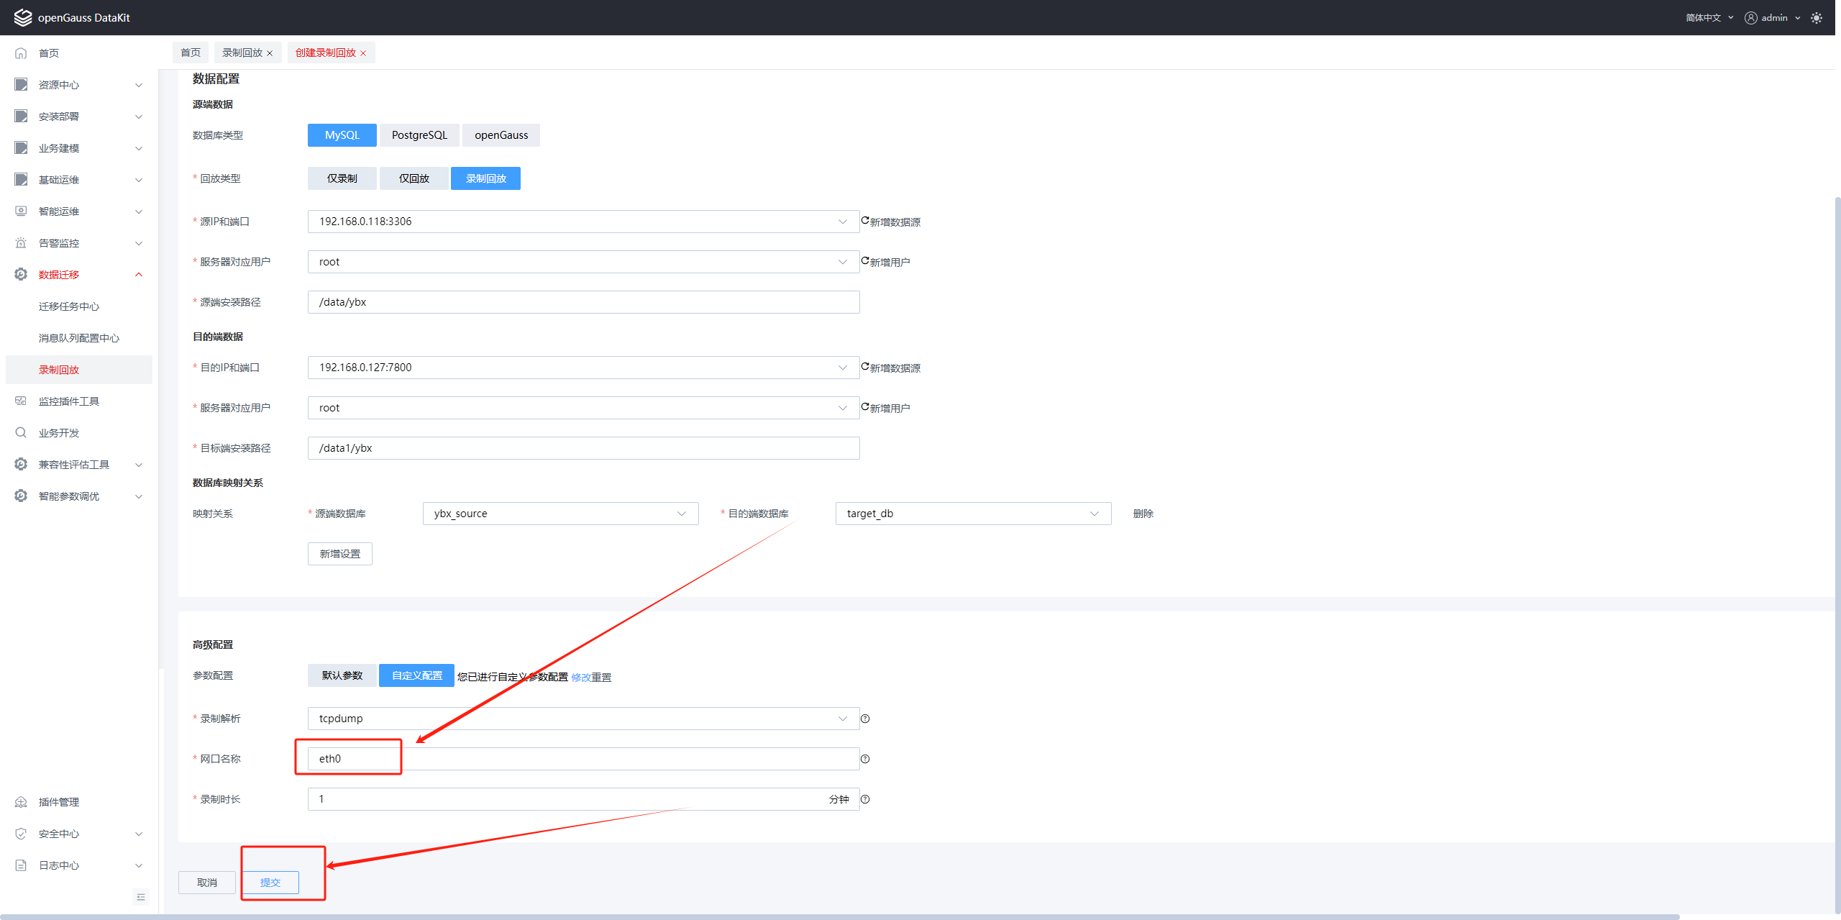Click the help icon beside 网口名称 field
1841x920 pixels.
pyautogui.click(x=865, y=759)
